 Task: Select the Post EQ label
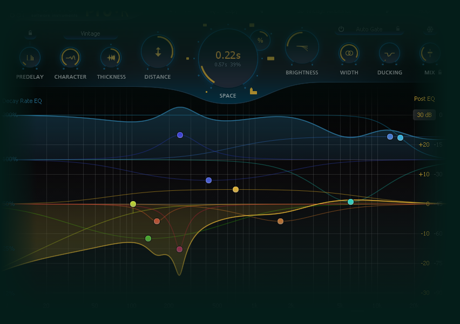click(424, 99)
